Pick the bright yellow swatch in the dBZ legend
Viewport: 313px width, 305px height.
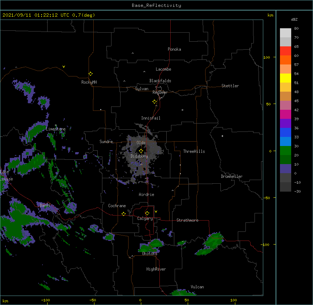click(x=285, y=78)
